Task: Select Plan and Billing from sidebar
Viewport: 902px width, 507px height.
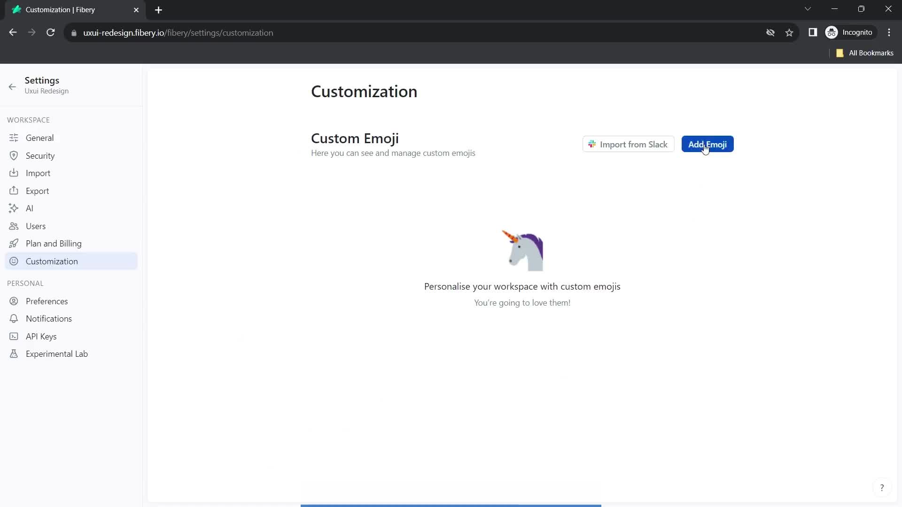Action: 53,243
